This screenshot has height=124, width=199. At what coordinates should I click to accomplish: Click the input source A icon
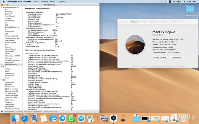pos(170,2)
